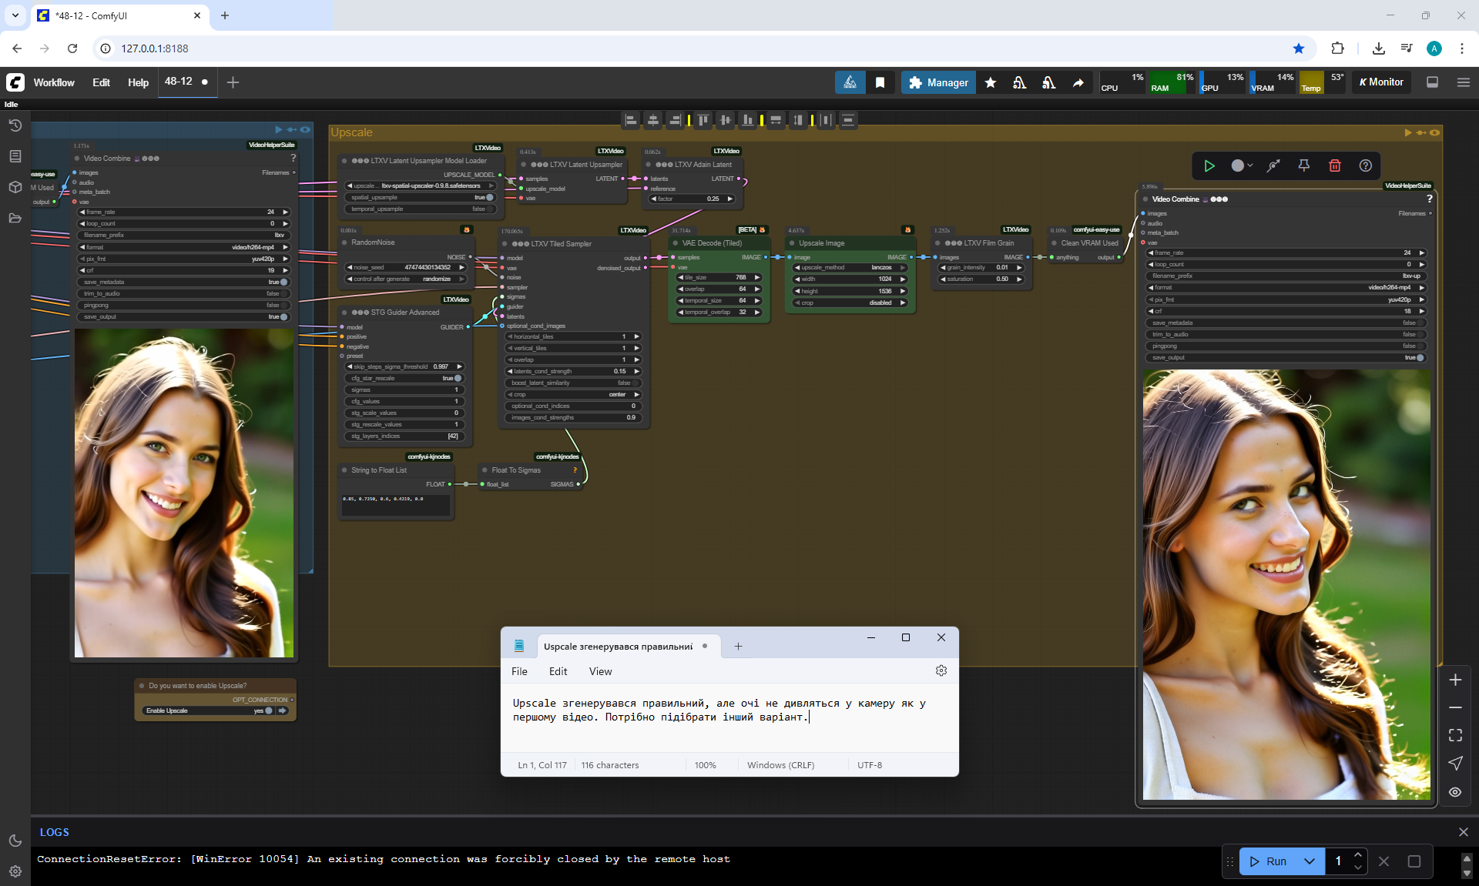Open the node library cube icon
1479x886 pixels.
click(15, 187)
